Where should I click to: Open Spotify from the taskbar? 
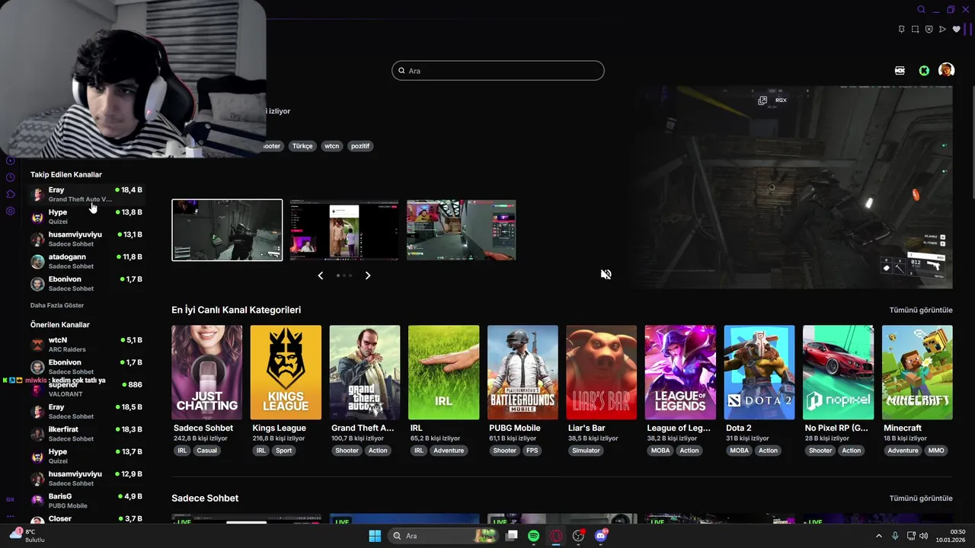[x=533, y=536]
